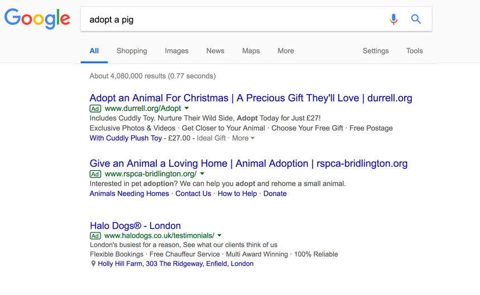
Task: Expand the More dropdown after Ideal Gift
Action: pos(243,138)
